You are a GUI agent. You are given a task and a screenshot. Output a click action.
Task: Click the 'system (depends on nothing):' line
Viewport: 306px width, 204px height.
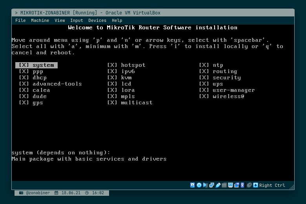pyautogui.click(x=61, y=153)
